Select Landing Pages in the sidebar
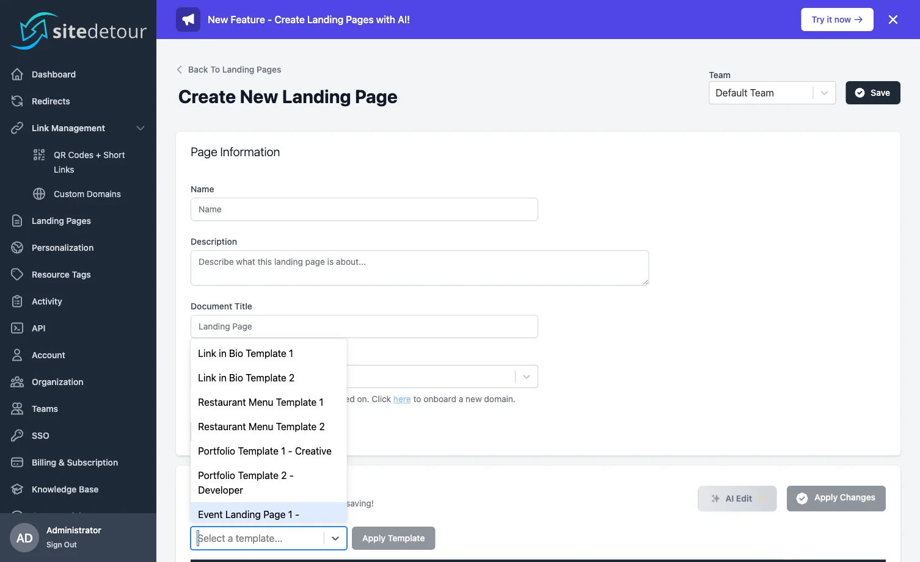This screenshot has height=562, width=920. click(x=61, y=220)
